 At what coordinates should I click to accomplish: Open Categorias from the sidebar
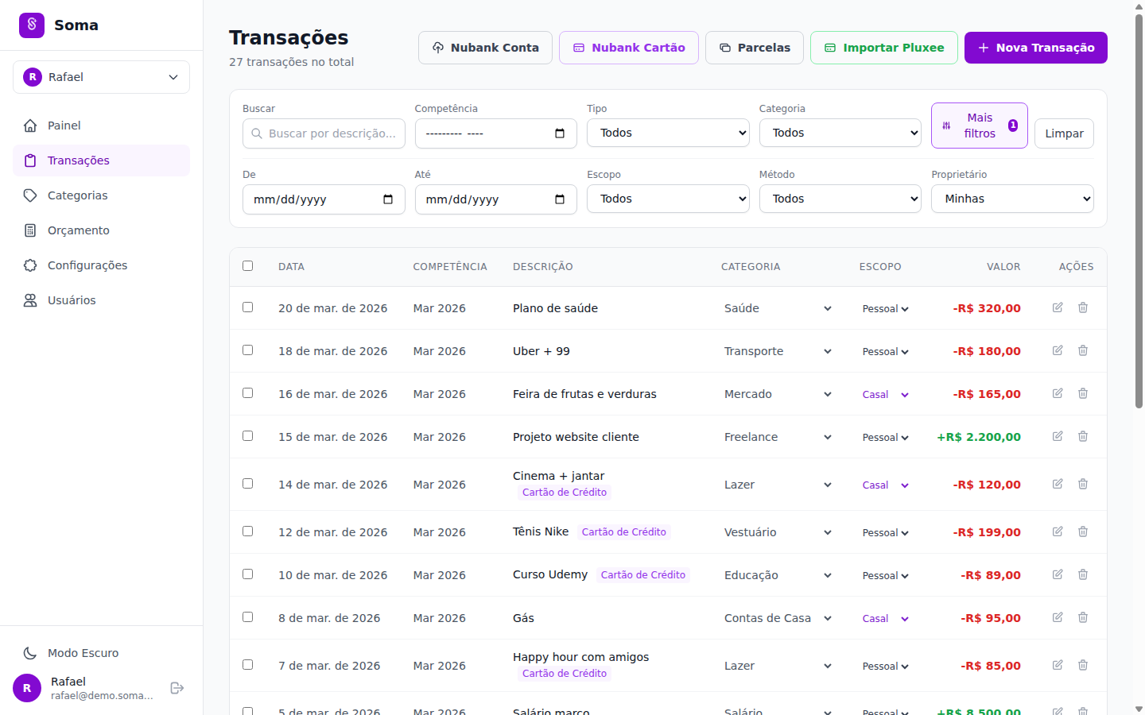(77, 195)
